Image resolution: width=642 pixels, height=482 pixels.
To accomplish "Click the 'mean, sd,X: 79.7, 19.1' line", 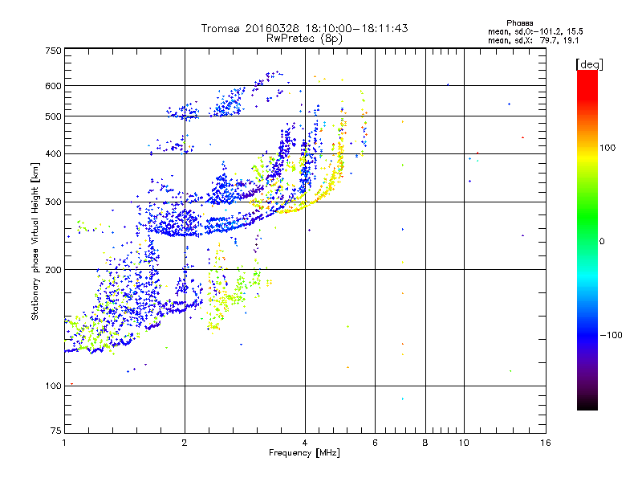I will pyautogui.click(x=533, y=41).
